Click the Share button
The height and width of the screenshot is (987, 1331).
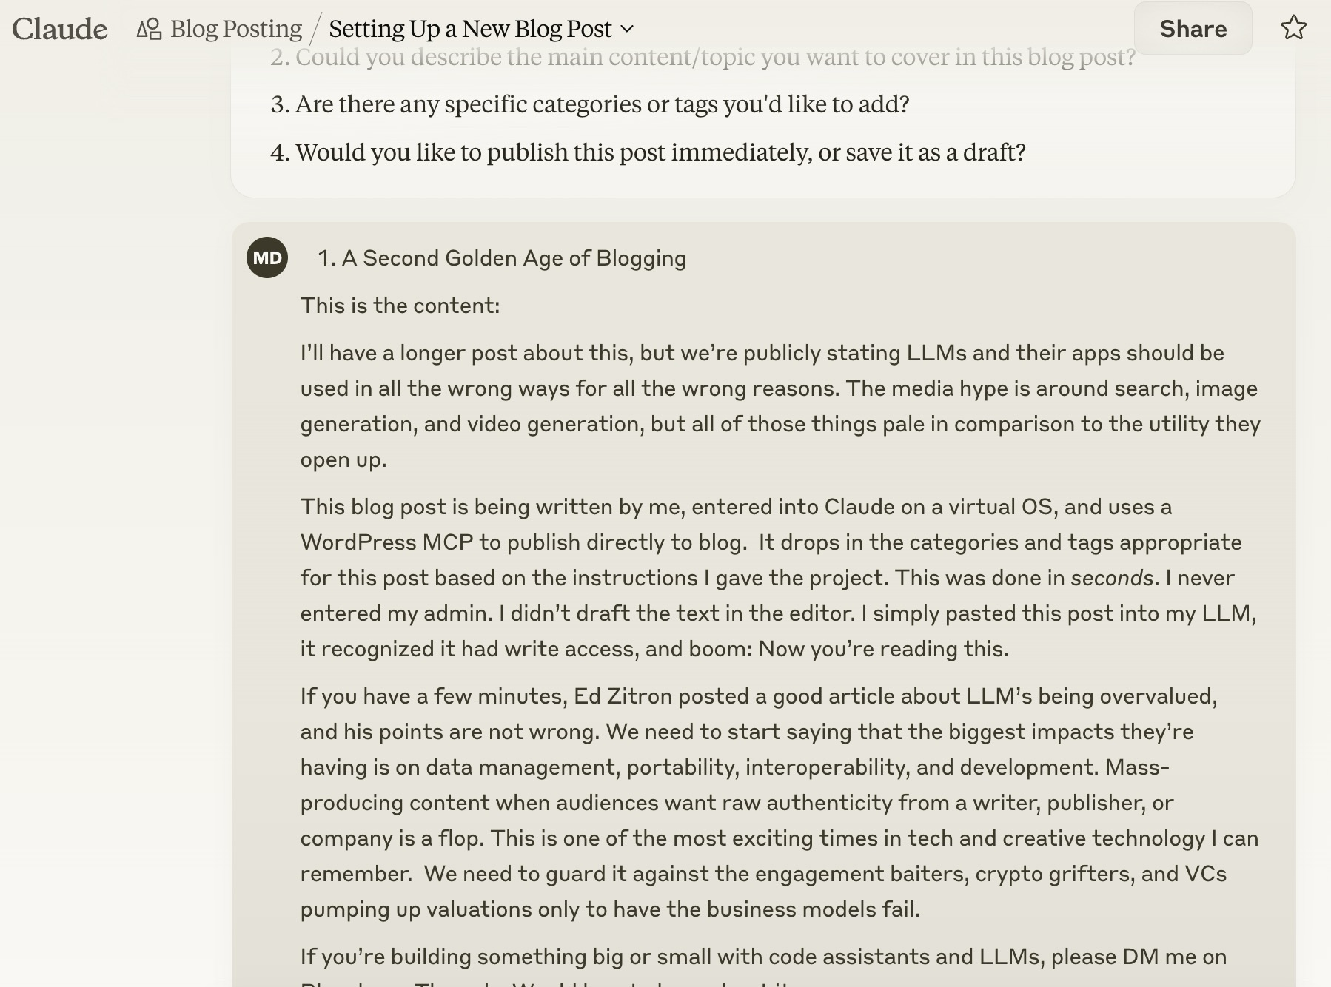(x=1193, y=29)
